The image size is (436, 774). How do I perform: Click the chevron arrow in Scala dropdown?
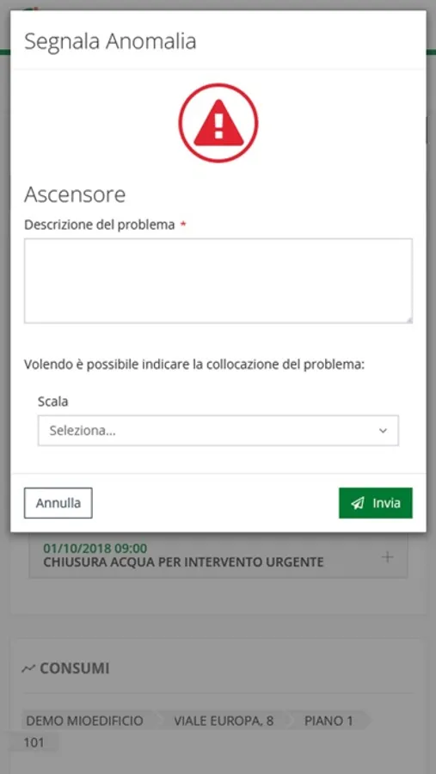tap(383, 431)
